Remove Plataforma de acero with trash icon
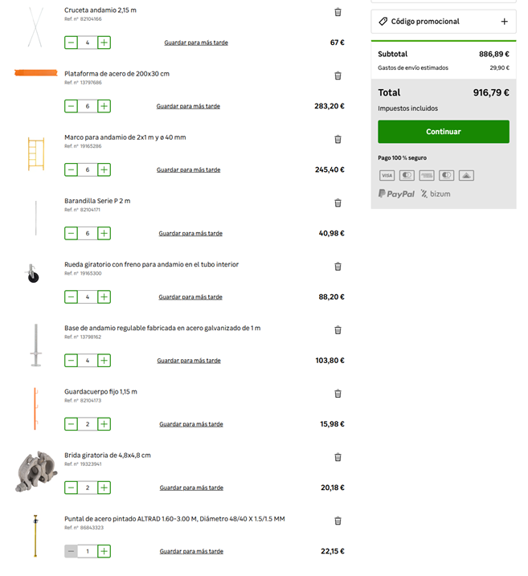The image size is (528, 576). point(338,76)
